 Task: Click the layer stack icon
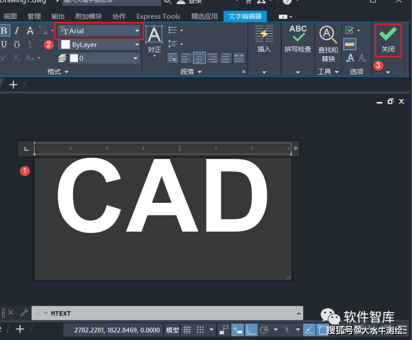[62, 58]
